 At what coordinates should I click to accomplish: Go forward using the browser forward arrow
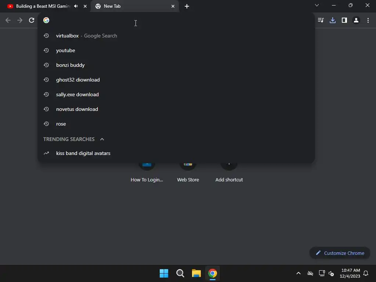20,21
